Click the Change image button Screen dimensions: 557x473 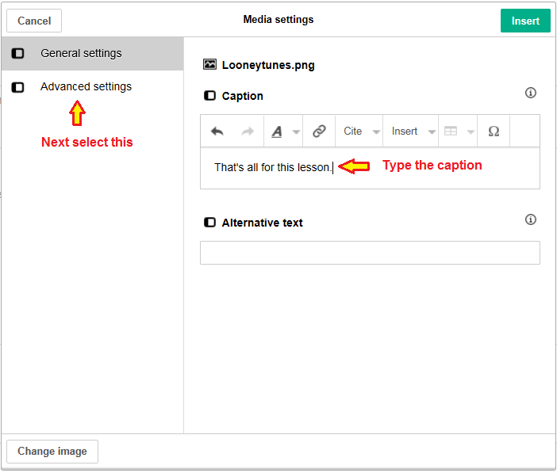click(52, 452)
